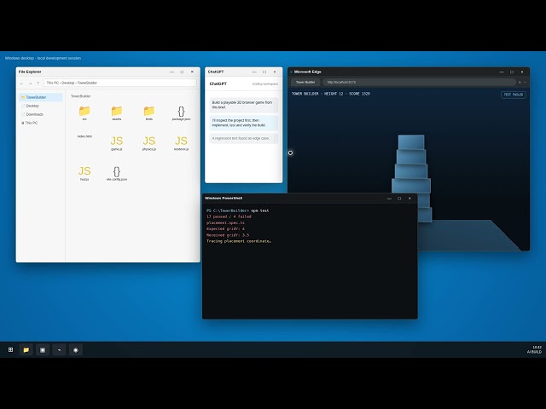The width and height of the screenshot is (546, 409).
Task: Click the TEST FAILED badge in the game
Action: (514, 95)
